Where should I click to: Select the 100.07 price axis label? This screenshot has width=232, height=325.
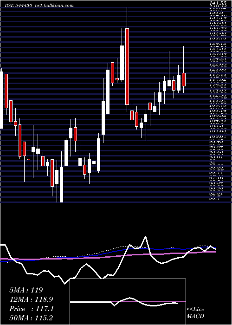[219, 136]
